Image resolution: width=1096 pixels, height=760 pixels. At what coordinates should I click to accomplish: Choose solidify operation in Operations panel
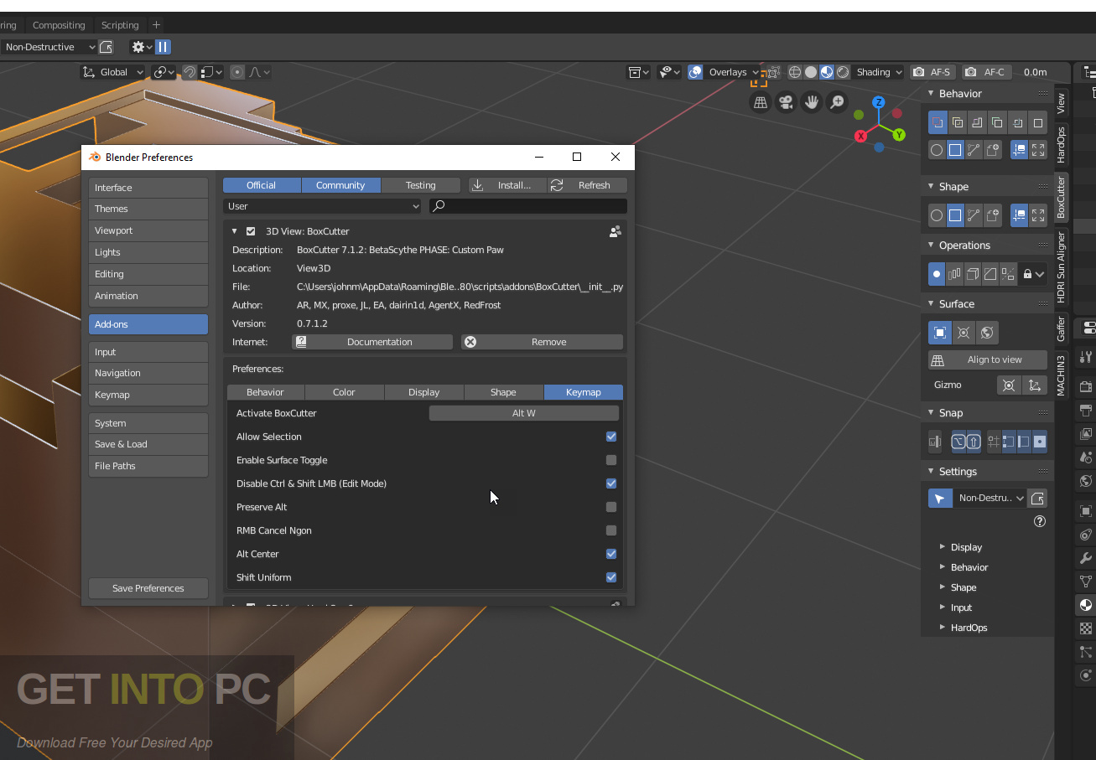[x=973, y=274]
